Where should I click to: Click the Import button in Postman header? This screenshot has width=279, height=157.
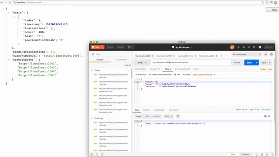click(110, 47)
